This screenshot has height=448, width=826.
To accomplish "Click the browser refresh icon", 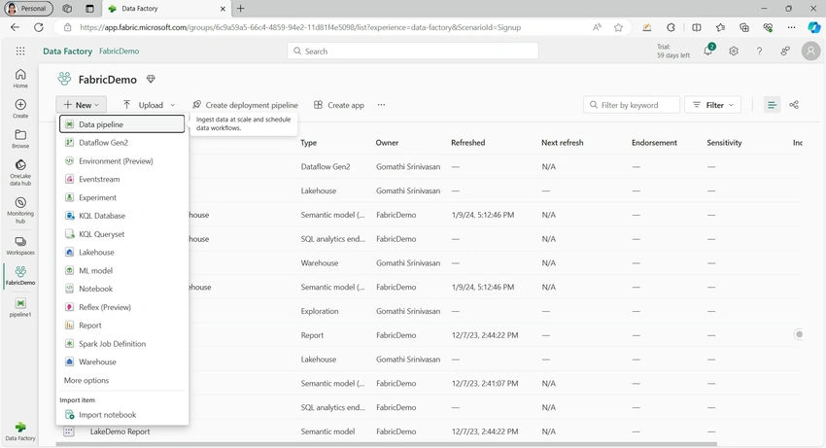I will (x=39, y=27).
